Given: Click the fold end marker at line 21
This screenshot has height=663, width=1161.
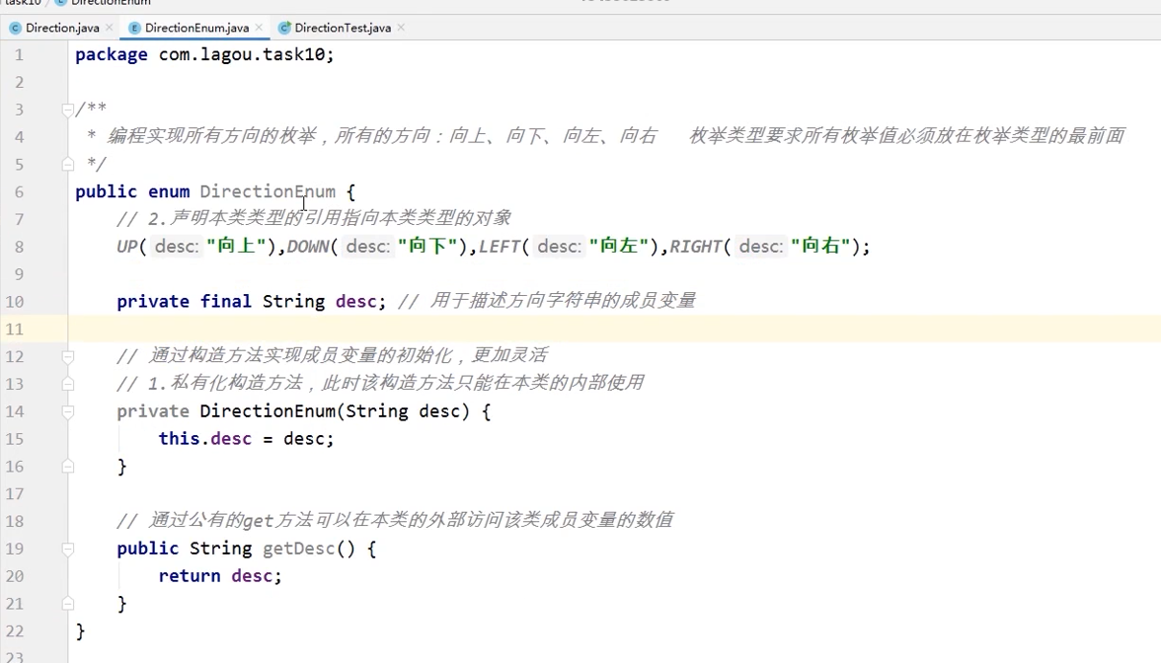Looking at the screenshot, I should (67, 604).
